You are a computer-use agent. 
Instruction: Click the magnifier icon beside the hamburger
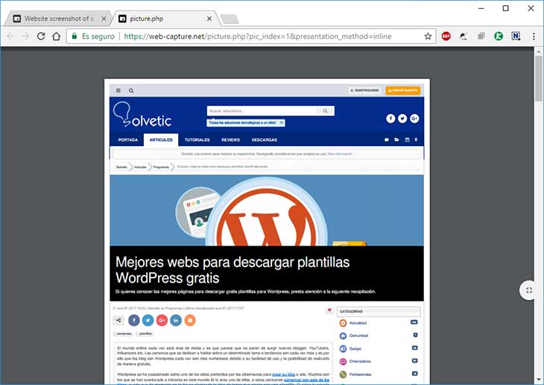[131, 91]
